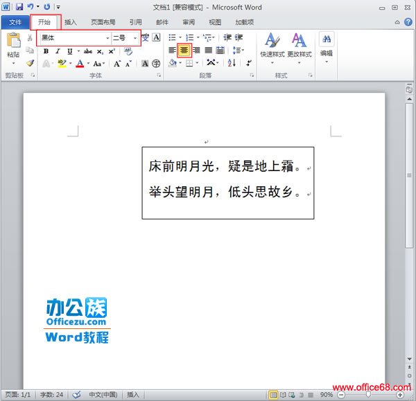Image resolution: width=416 pixels, height=401 pixels.
Task: Apply superscript formatting
Action: (x=112, y=51)
